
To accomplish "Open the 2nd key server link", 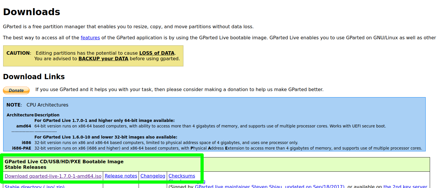I will (x=405, y=187).
